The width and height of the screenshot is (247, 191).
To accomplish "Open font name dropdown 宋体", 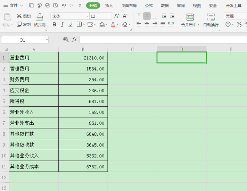I will 88,16.
